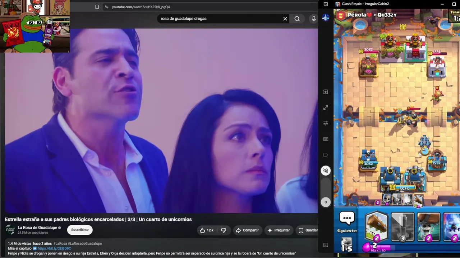Share the video via Compartir

[247, 230]
